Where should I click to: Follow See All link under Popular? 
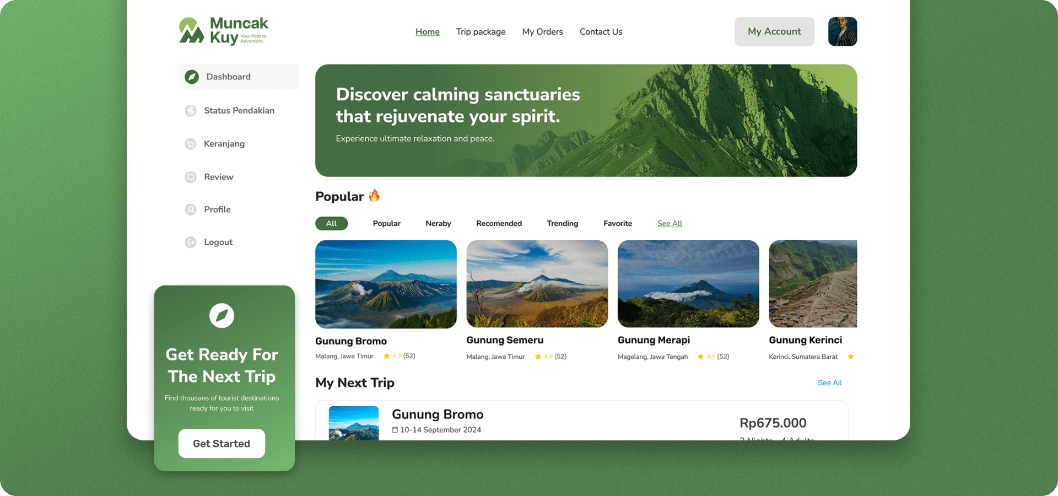tap(670, 223)
